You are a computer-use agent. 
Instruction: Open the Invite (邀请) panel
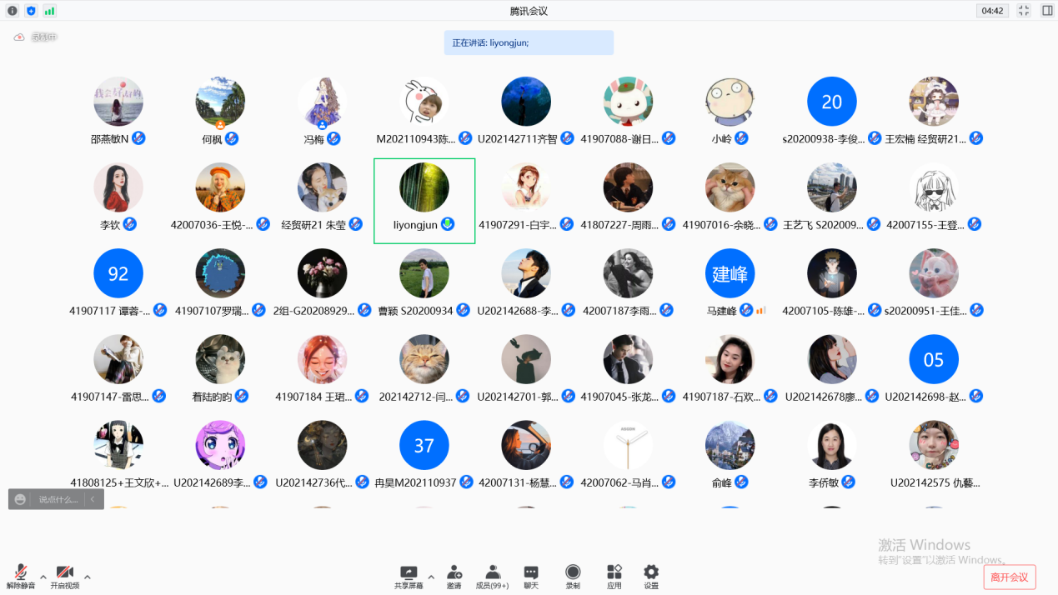[454, 575]
